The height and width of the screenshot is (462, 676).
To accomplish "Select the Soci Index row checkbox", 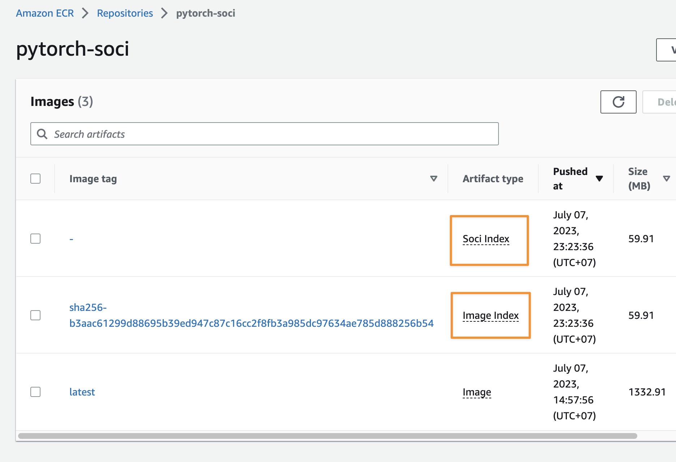I will pyautogui.click(x=35, y=239).
